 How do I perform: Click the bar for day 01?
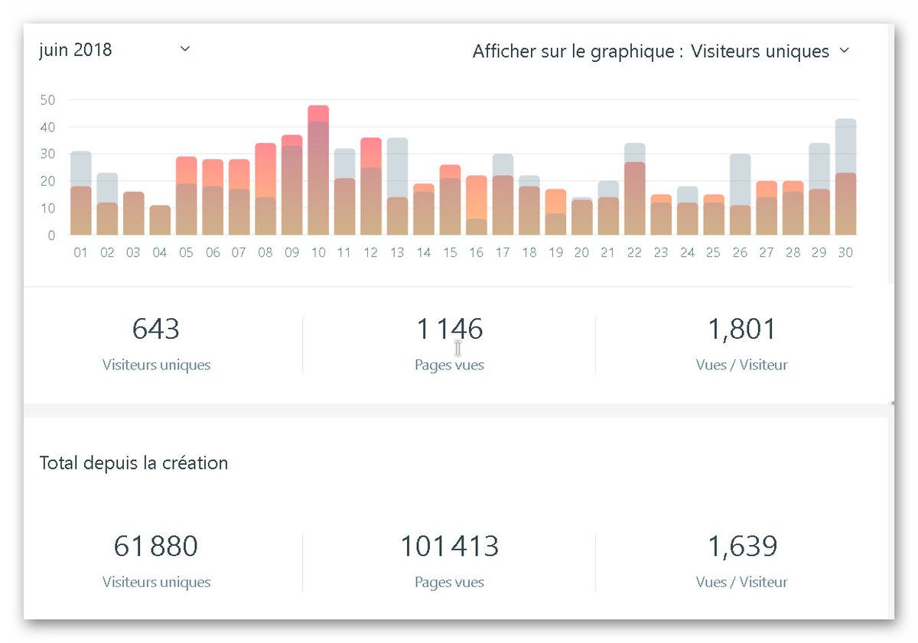pos(81,193)
